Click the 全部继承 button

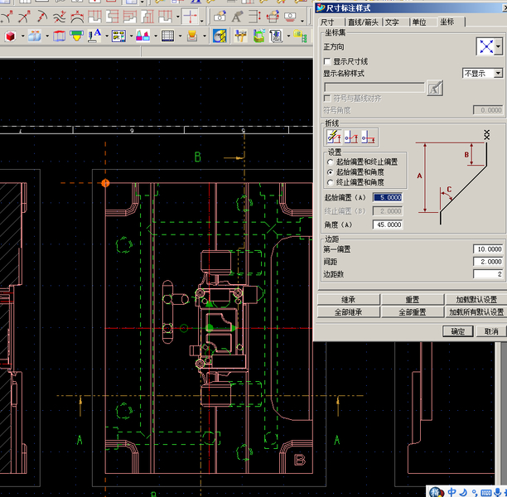[348, 312]
